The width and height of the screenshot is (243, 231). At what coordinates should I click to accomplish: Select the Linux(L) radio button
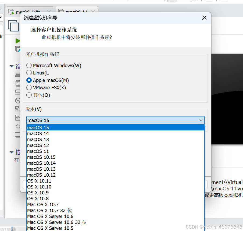[29, 73]
